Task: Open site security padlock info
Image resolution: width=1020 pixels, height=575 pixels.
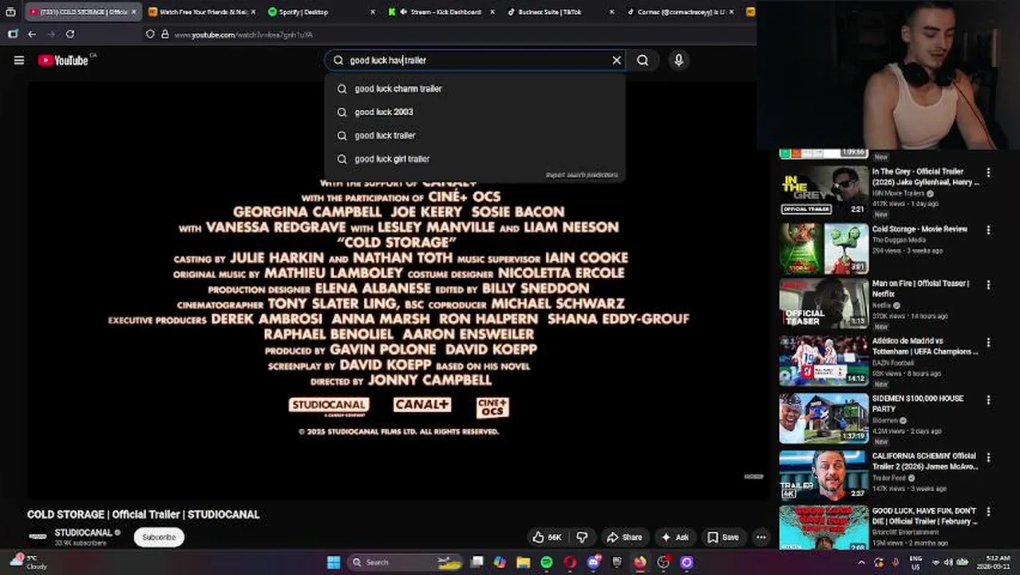Action: [x=164, y=34]
